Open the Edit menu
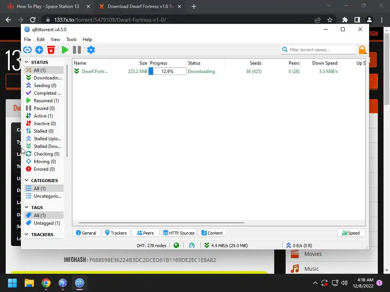This screenshot has width=390, height=292. (x=40, y=40)
